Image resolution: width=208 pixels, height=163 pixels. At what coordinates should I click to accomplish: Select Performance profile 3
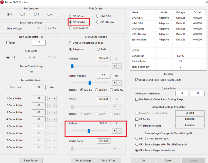tap(35, 14)
